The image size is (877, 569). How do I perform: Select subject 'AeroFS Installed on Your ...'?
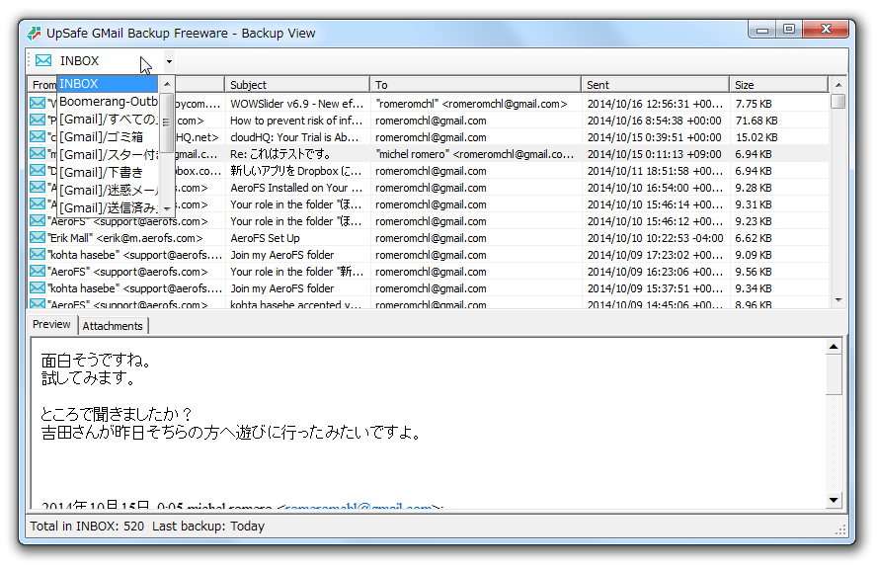(x=296, y=188)
